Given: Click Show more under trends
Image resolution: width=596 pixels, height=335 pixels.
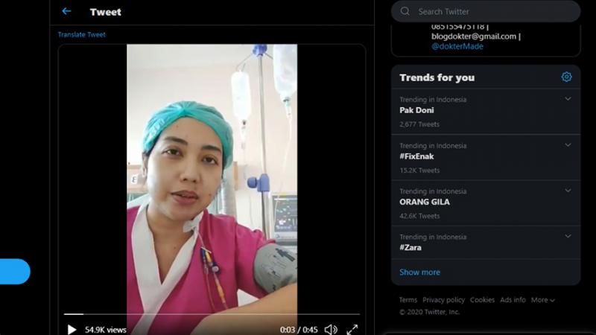Looking at the screenshot, I should click(x=419, y=272).
